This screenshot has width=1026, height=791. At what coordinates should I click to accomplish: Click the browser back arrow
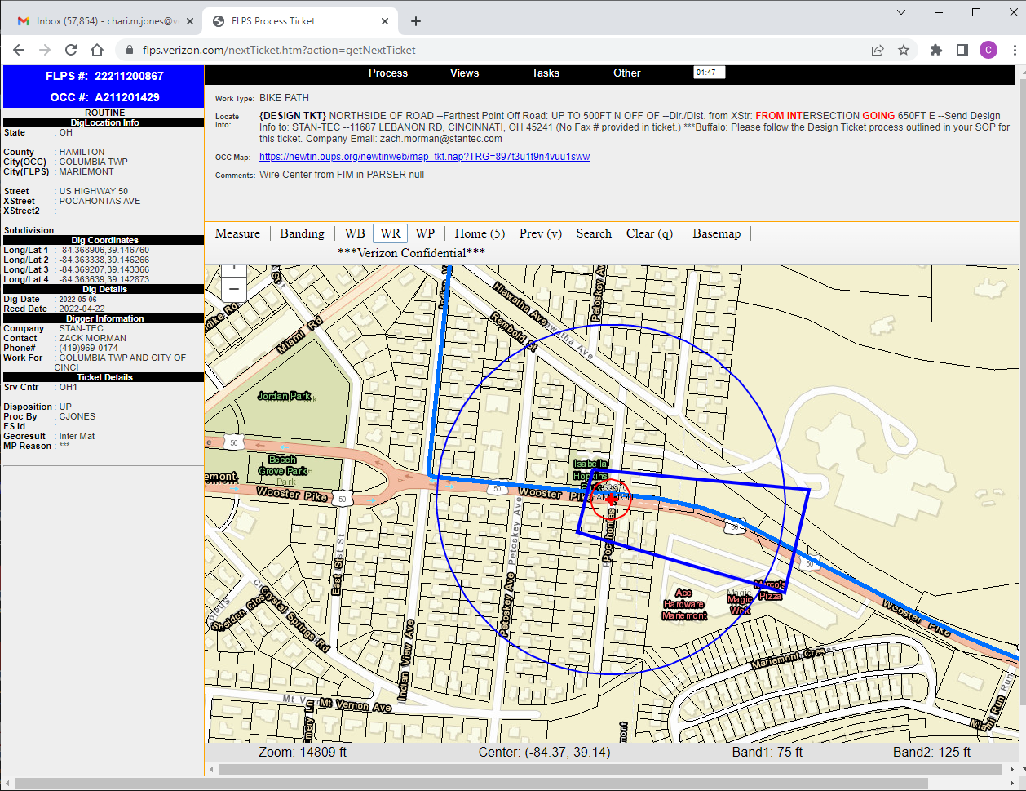click(x=19, y=50)
